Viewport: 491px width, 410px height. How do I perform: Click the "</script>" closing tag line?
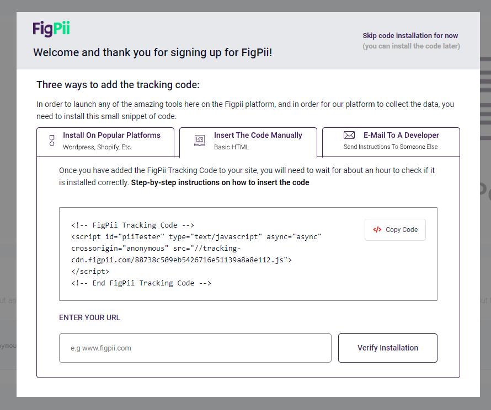point(90,272)
